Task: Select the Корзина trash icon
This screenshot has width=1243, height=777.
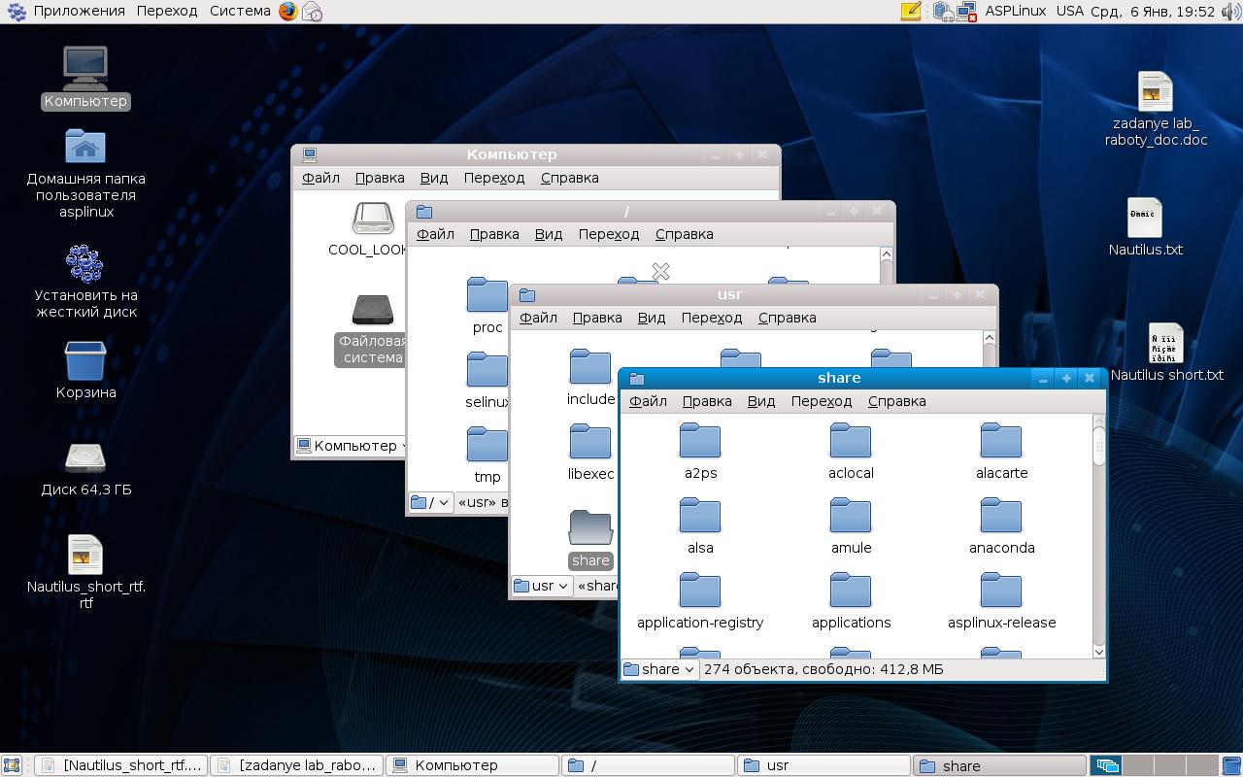Action: (85, 370)
